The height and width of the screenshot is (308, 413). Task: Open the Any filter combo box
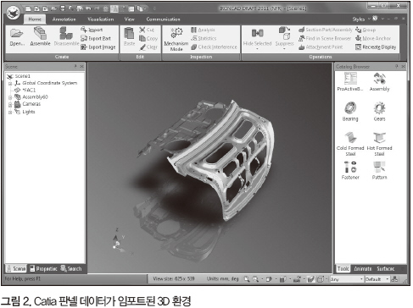(x=347, y=279)
